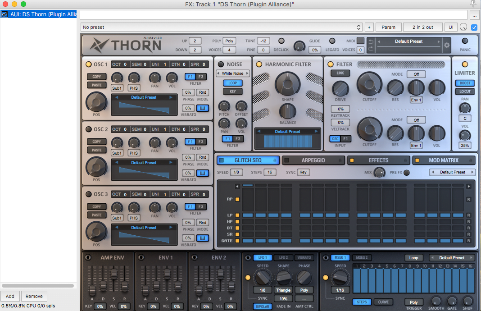
Task: Click the Panic button in Thorn header
Action: point(465,41)
